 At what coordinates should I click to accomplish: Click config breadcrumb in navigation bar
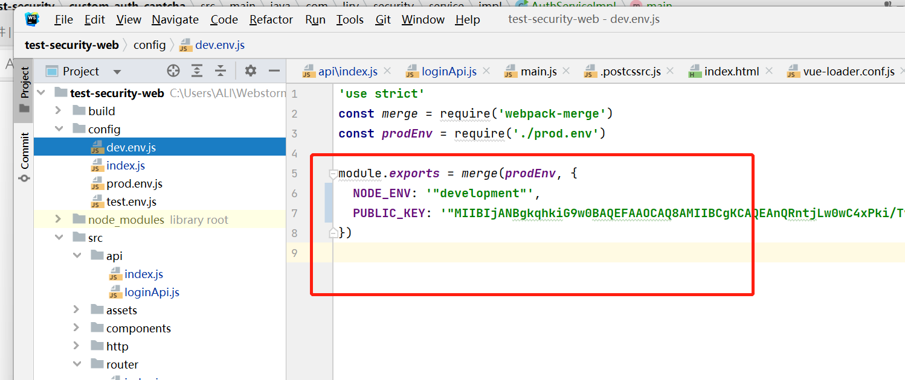click(x=149, y=45)
